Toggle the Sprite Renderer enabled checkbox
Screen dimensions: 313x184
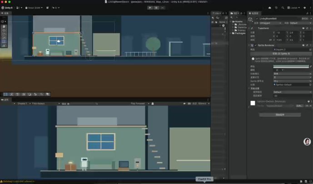pos(256,45)
